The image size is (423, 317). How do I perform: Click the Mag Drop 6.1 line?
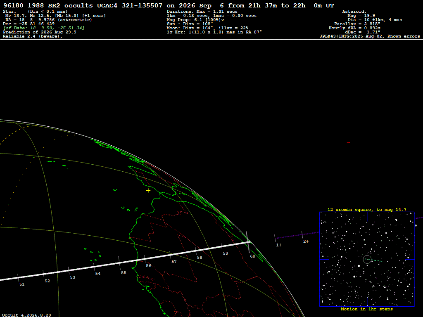click(195, 20)
